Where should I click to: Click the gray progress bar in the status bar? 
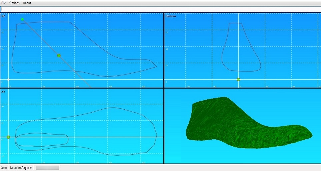(47, 168)
